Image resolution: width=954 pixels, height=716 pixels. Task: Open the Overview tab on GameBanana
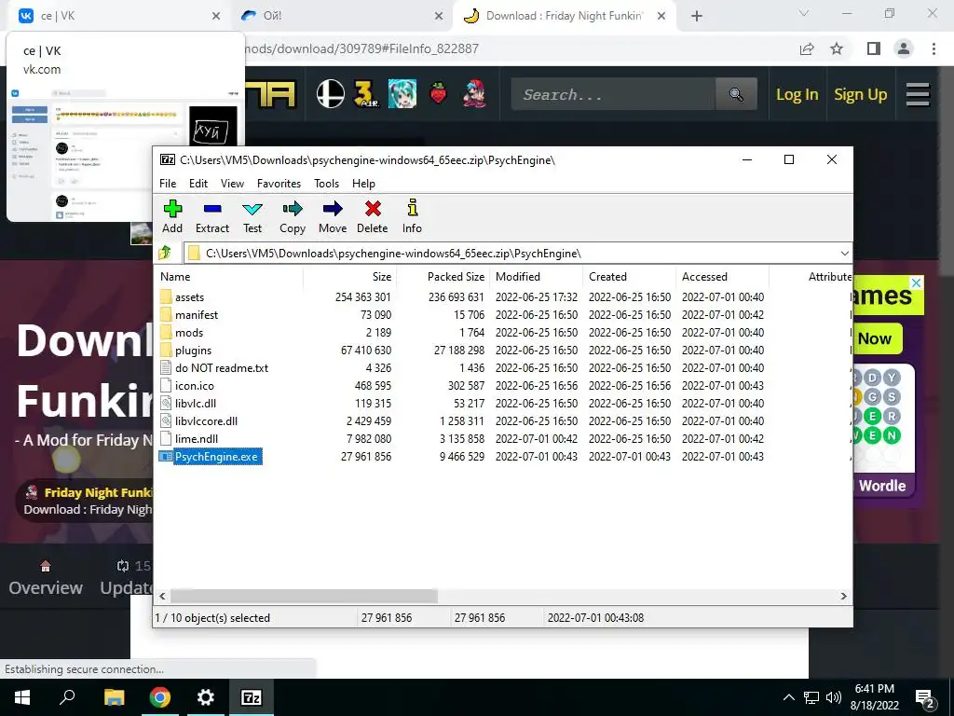coord(46,578)
